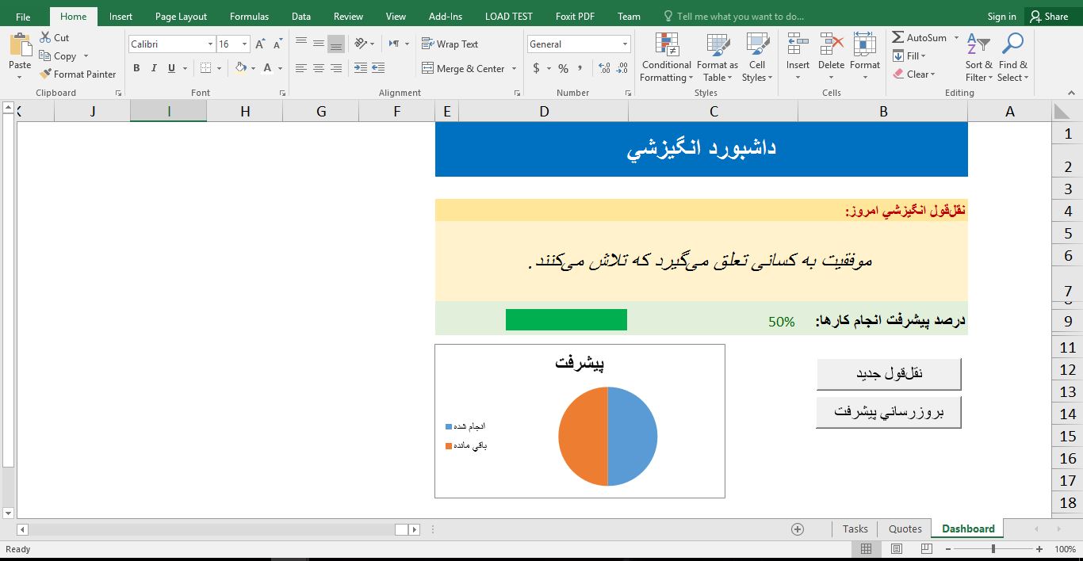Screen dimensions: 1083x561
Task: Expand AutoSum dropdown arrow
Action: [x=956, y=37]
